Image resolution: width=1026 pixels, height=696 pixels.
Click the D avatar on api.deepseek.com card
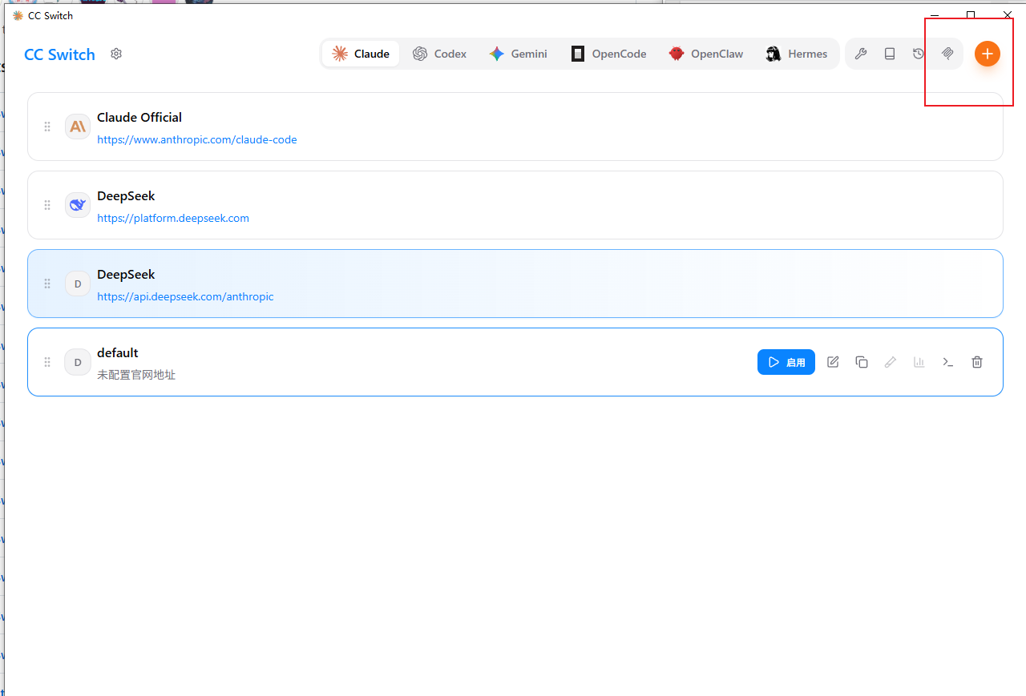coord(78,284)
